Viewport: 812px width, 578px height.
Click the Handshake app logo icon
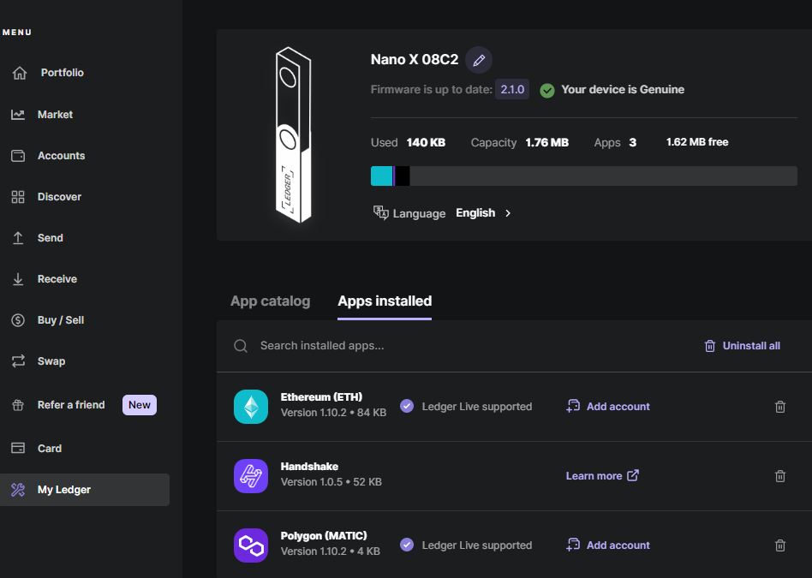pos(251,476)
